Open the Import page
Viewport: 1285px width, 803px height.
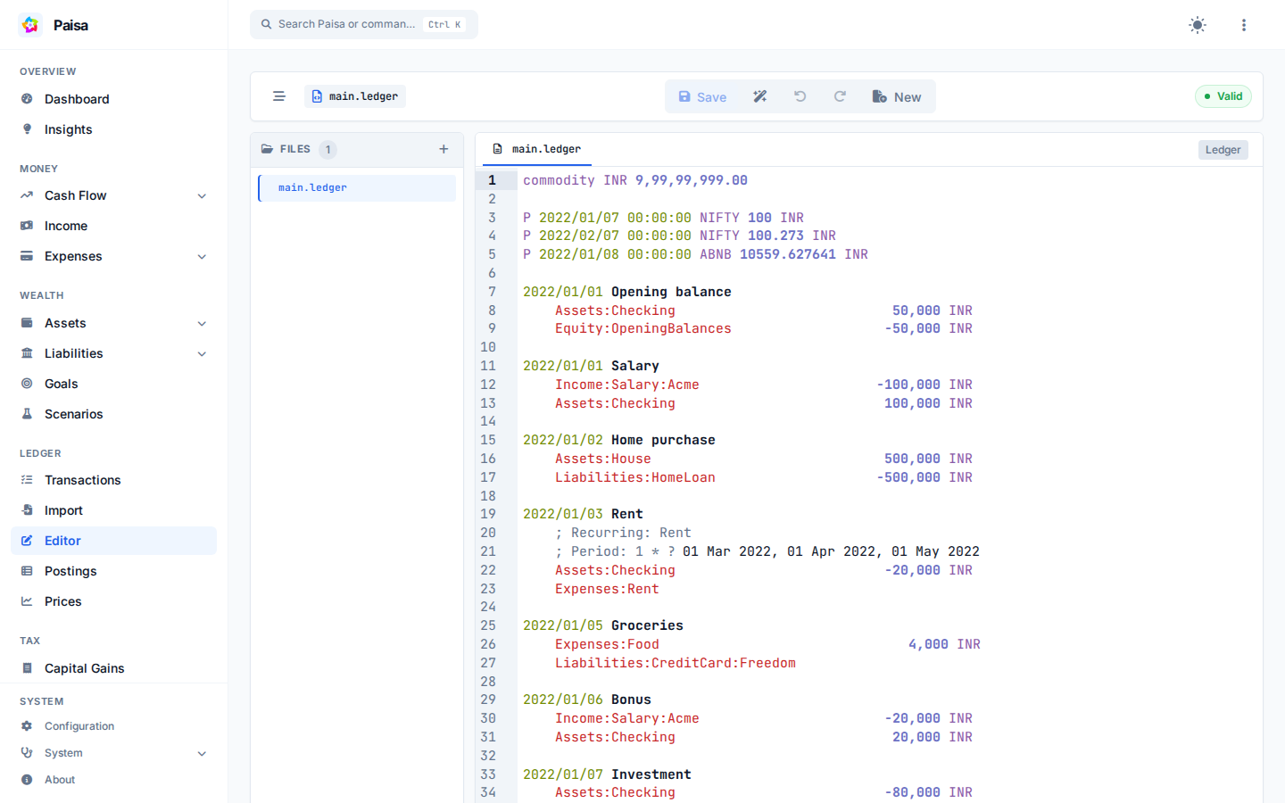click(113, 510)
